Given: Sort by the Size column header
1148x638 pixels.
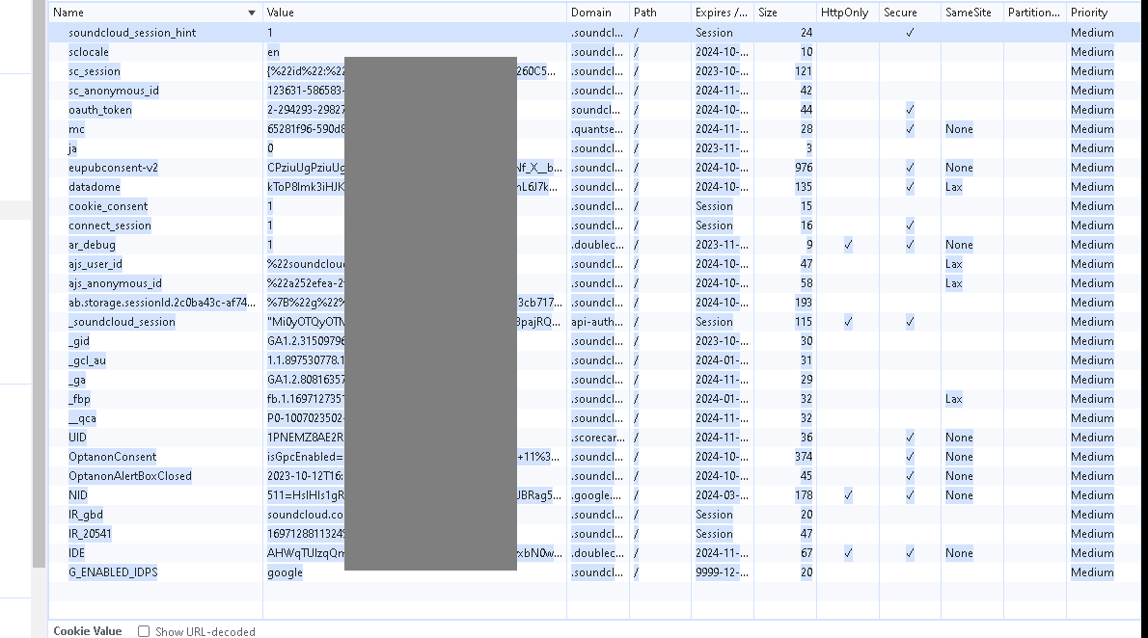Looking at the screenshot, I should point(785,13).
